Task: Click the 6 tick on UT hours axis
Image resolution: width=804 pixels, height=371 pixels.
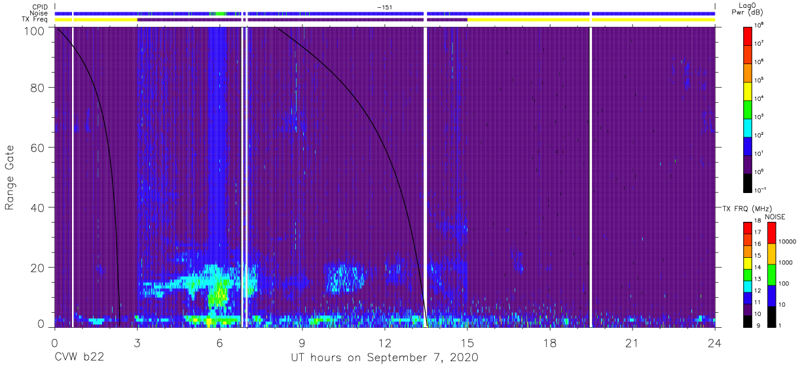Action: [219, 342]
